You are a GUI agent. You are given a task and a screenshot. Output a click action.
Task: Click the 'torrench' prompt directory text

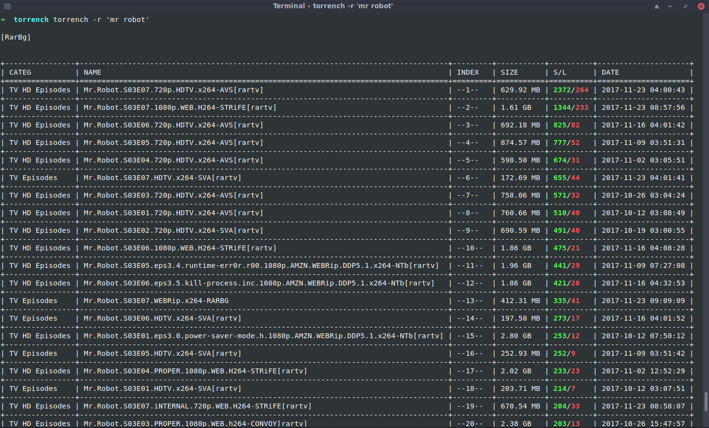31,20
